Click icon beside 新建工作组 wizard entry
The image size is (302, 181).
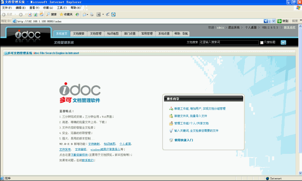pos(171,109)
